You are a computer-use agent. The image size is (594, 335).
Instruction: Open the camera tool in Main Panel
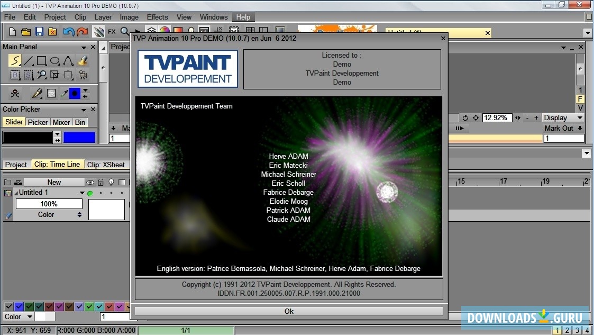tap(83, 74)
